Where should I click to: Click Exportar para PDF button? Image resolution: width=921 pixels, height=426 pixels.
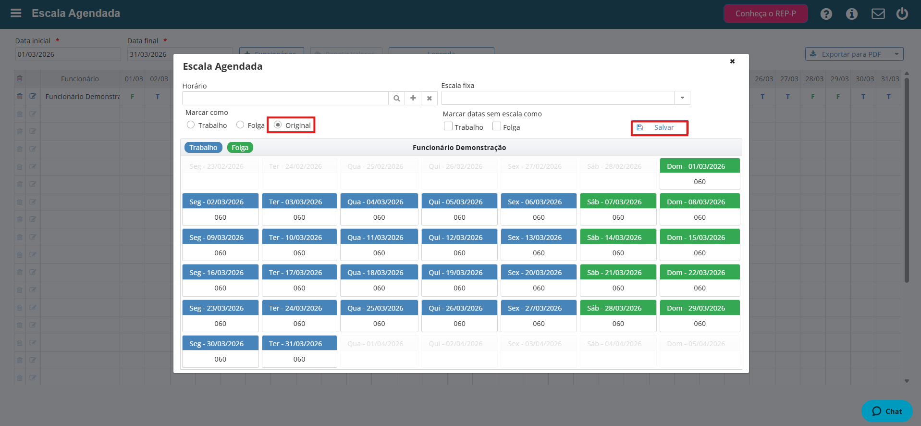[x=847, y=54]
